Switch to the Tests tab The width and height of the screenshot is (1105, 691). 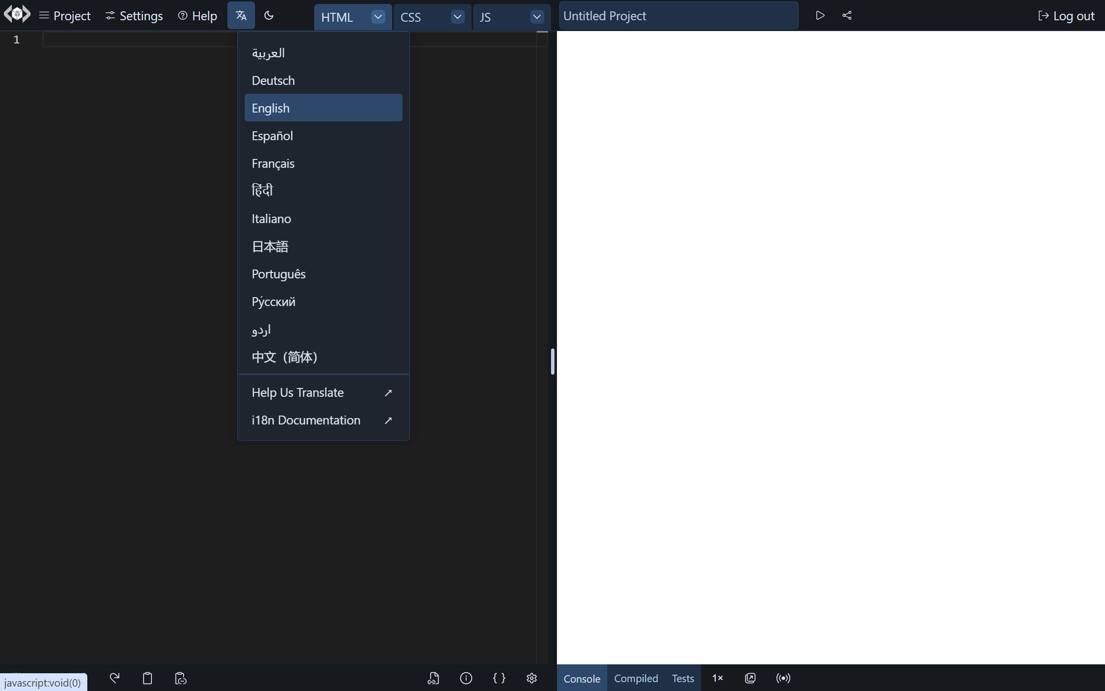pos(683,678)
